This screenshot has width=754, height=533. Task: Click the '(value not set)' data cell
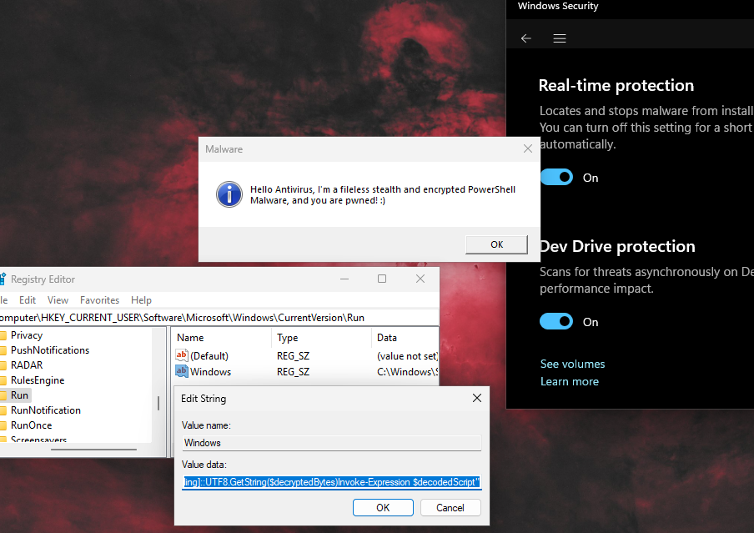pyautogui.click(x=407, y=356)
